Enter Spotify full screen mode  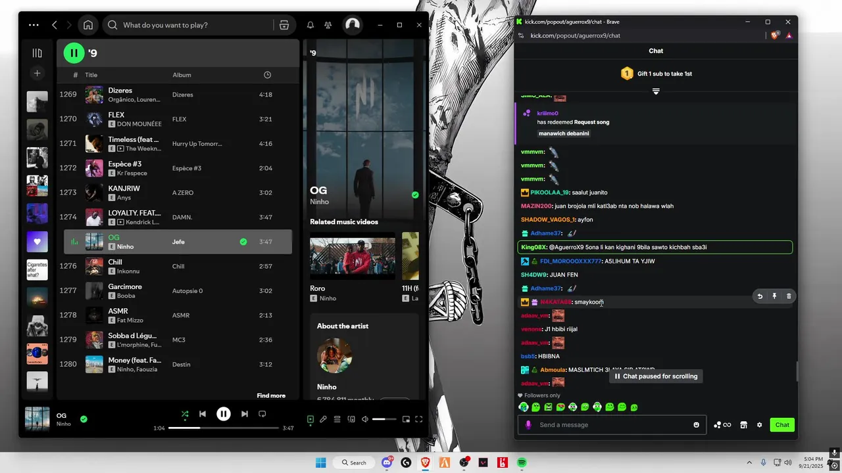419,419
